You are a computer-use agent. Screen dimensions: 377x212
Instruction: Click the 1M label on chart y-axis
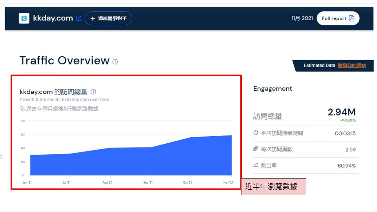coord(23,162)
